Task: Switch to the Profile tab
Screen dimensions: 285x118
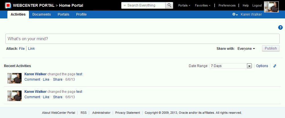Action: tap(81, 14)
